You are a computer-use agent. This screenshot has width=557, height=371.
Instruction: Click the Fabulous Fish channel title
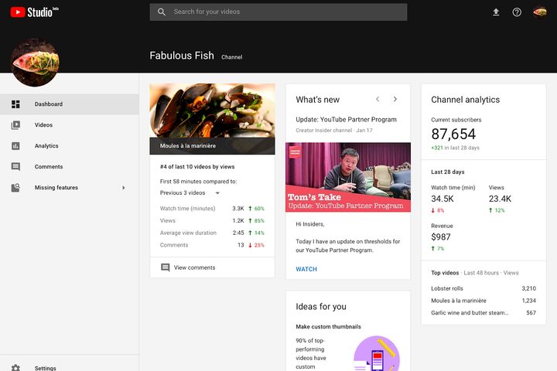click(182, 56)
